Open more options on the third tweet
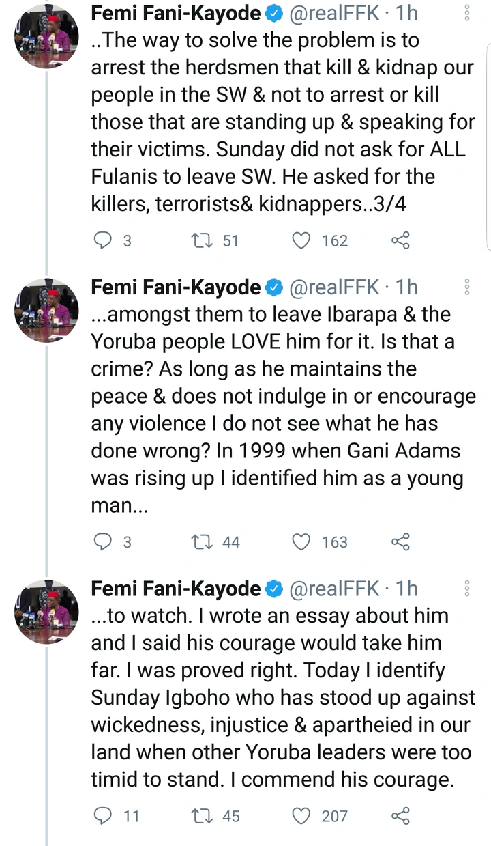This screenshot has height=846, width=491. (x=467, y=589)
